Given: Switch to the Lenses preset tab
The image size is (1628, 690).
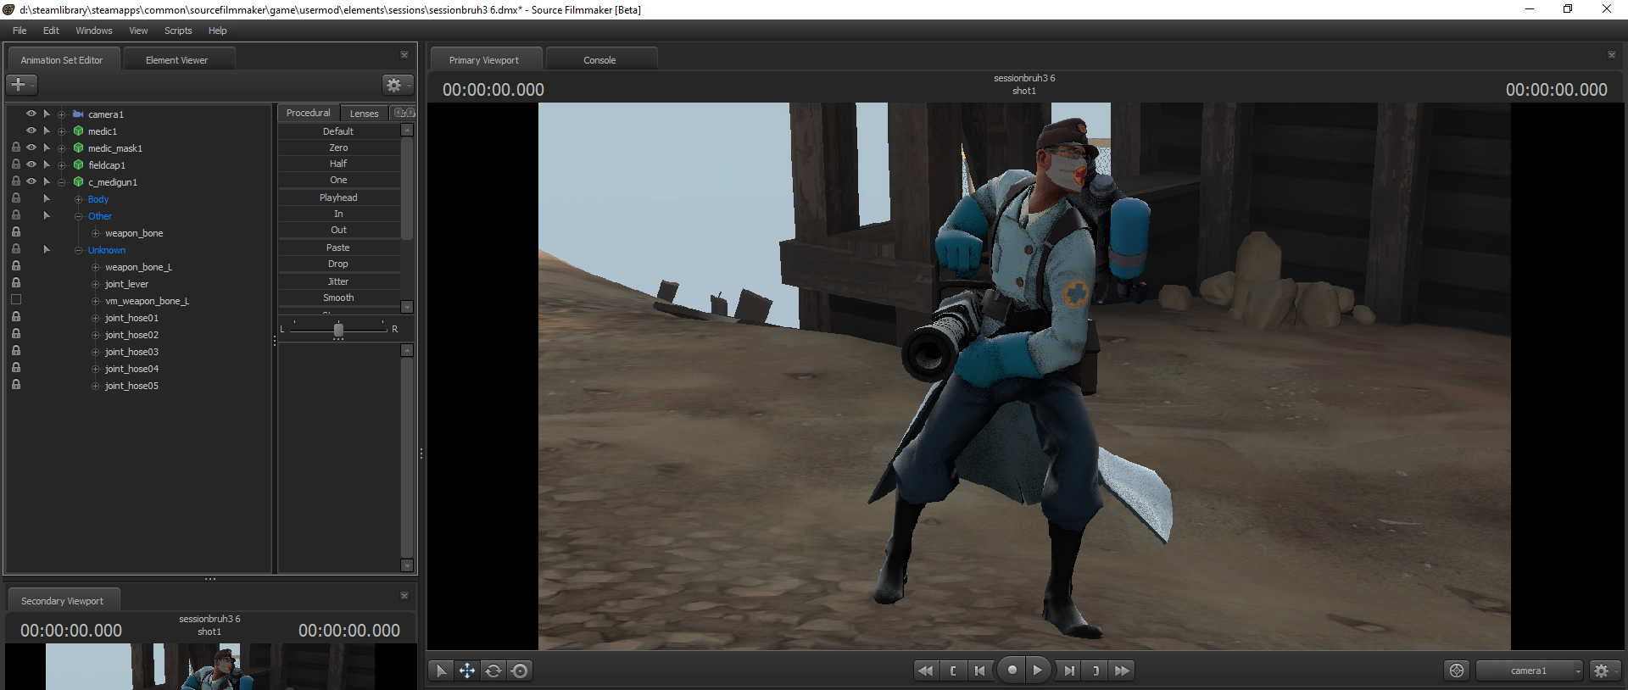Looking at the screenshot, I should pyautogui.click(x=365, y=113).
